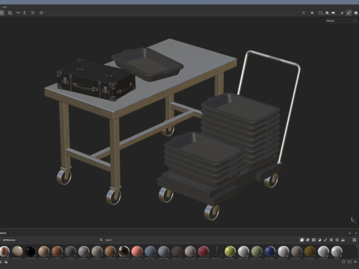Image resolution: width=359 pixels, height=269 pixels.
Task: Click the upright figure icon in top-left toolbar
Action: (25, 13)
